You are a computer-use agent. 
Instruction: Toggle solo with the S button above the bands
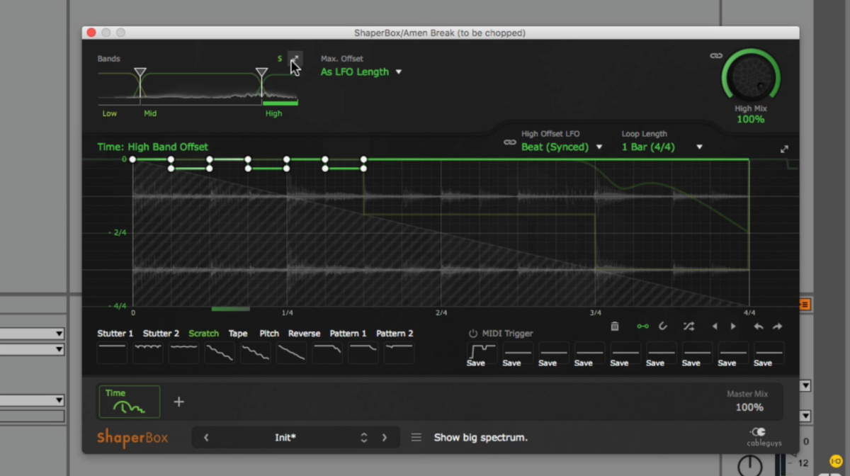[x=280, y=59]
